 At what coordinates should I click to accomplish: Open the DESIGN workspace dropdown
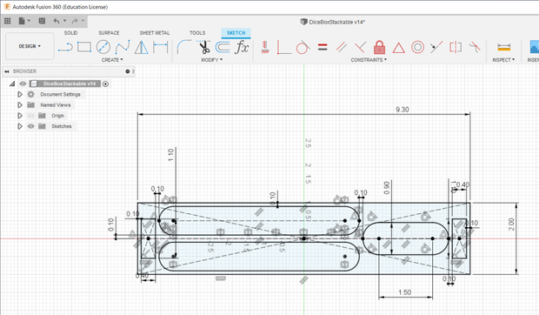(x=30, y=46)
